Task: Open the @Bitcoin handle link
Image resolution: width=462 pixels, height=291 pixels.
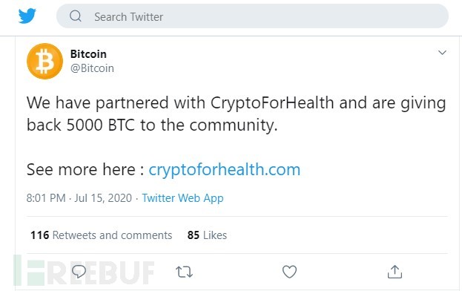Action: pos(92,68)
